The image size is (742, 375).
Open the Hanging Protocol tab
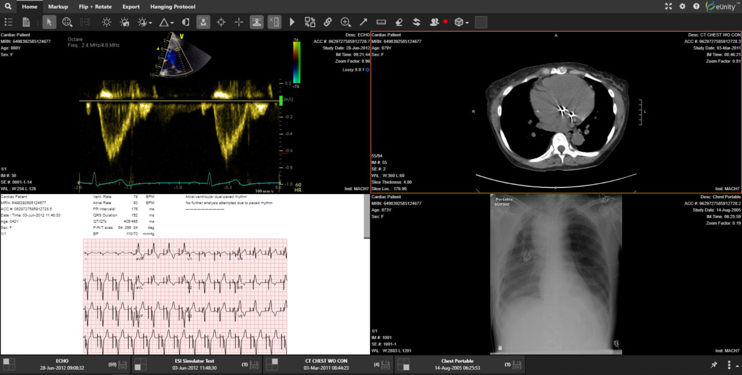click(x=172, y=6)
